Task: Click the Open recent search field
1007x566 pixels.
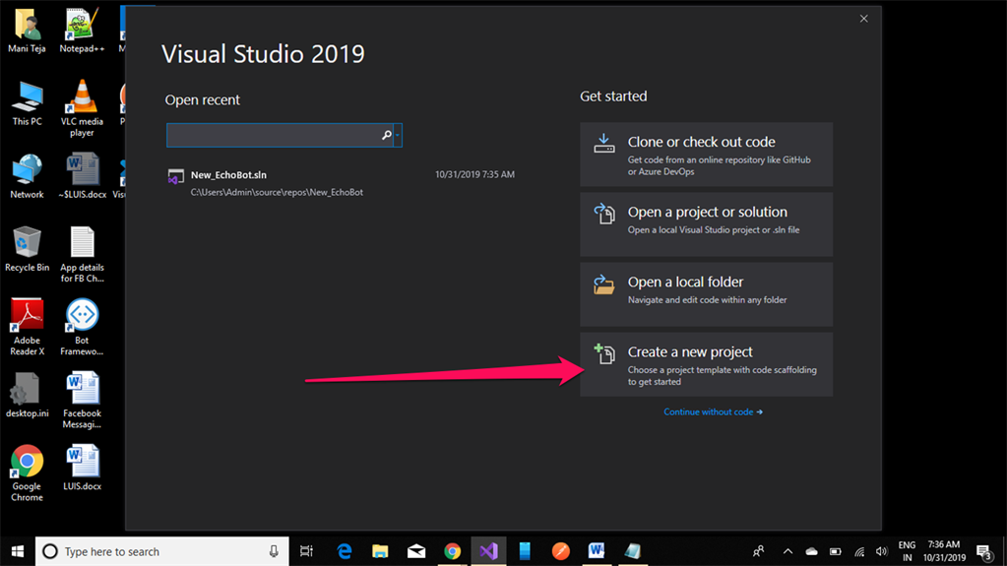Action: pyautogui.click(x=273, y=135)
